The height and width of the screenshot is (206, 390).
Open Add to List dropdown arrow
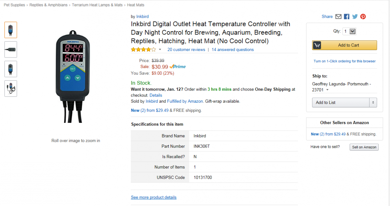[x=373, y=102]
